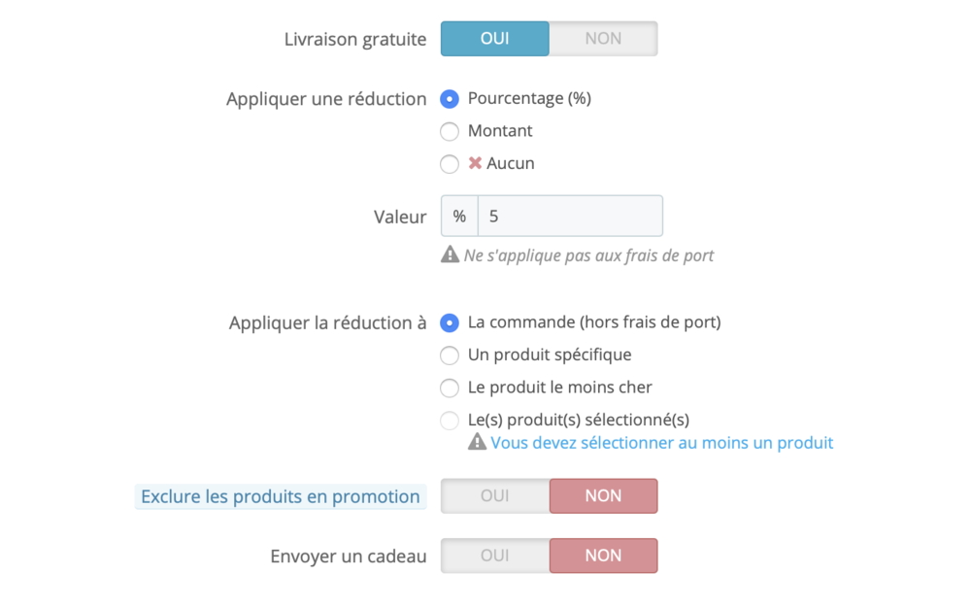Click the warning triangle below the Valeur field
This screenshot has height=608, width=971.
(450, 254)
